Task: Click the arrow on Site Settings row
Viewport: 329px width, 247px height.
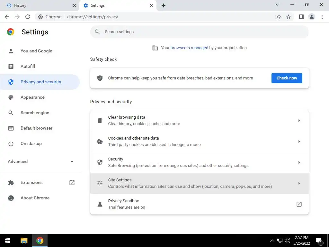Action: click(x=299, y=183)
